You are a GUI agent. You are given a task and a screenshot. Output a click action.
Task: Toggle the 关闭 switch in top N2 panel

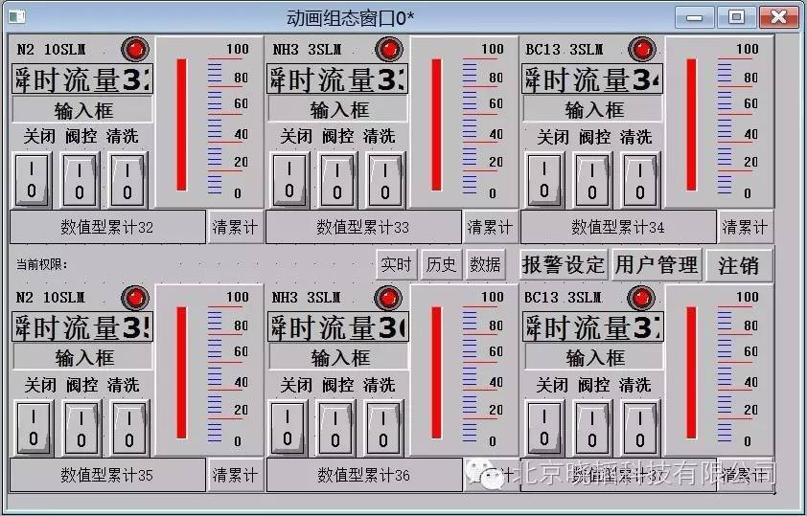click(33, 179)
